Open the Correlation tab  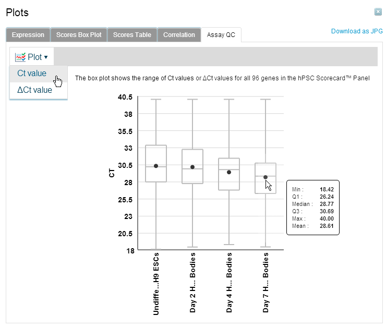[x=179, y=35]
